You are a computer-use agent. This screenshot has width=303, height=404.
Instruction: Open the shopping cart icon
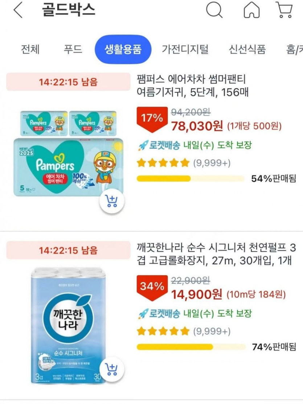[284, 10]
